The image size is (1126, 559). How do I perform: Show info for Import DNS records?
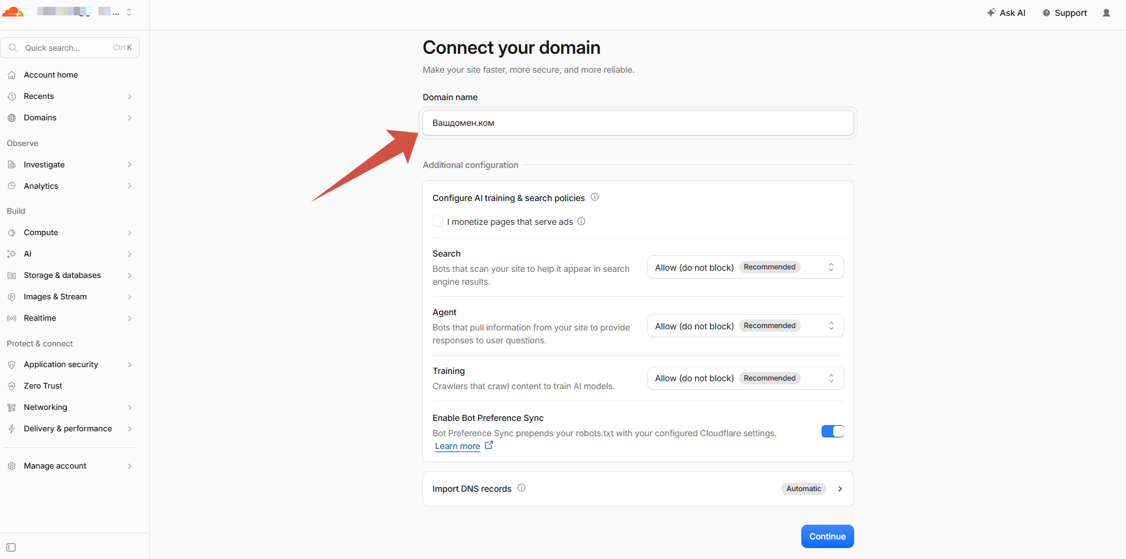click(x=521, y=488)
